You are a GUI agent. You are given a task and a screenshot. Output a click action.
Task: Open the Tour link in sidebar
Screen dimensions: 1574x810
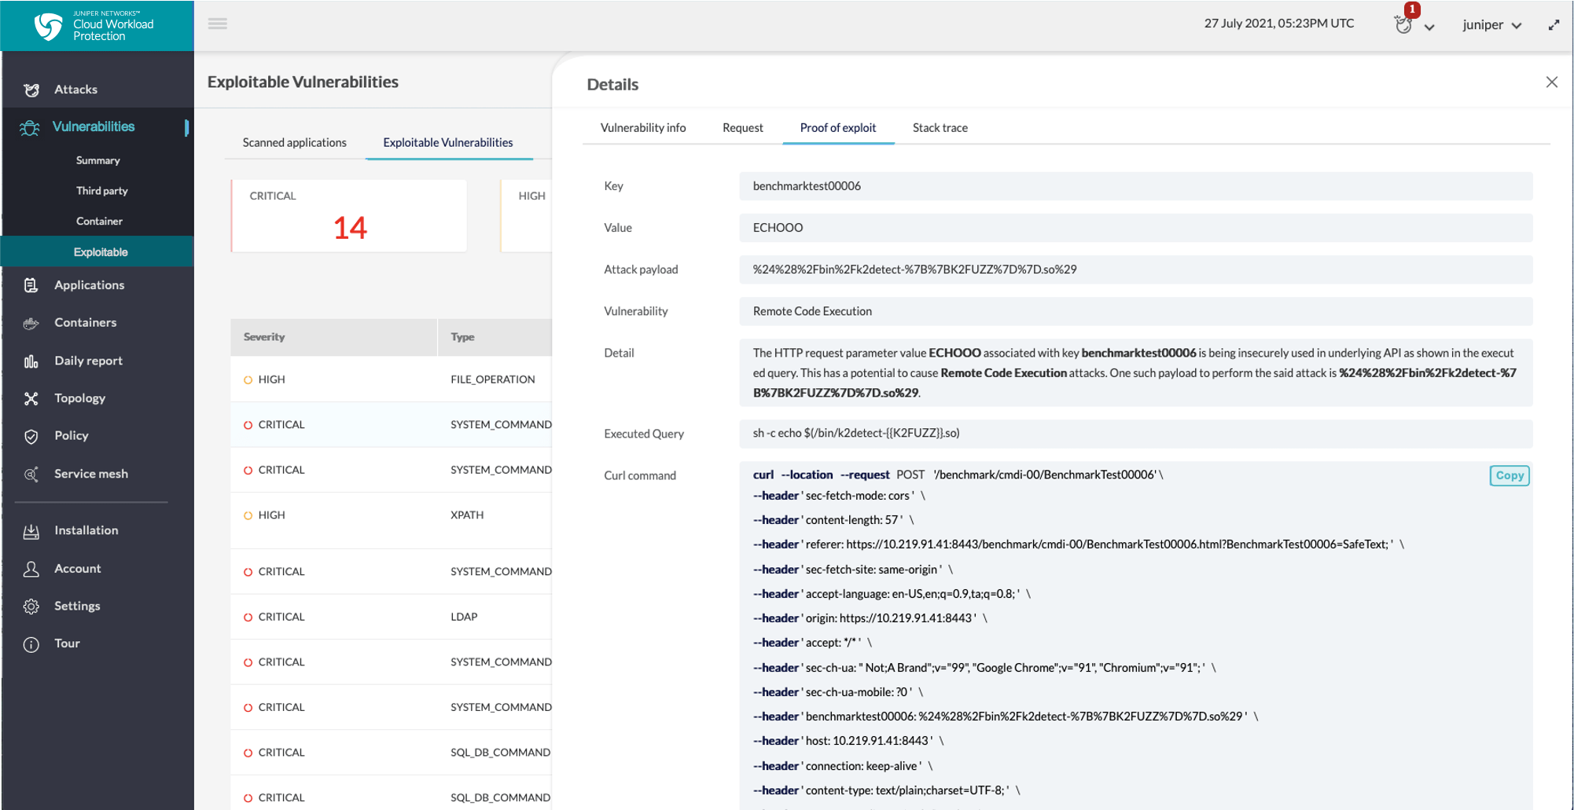click(x=66, y=643)
